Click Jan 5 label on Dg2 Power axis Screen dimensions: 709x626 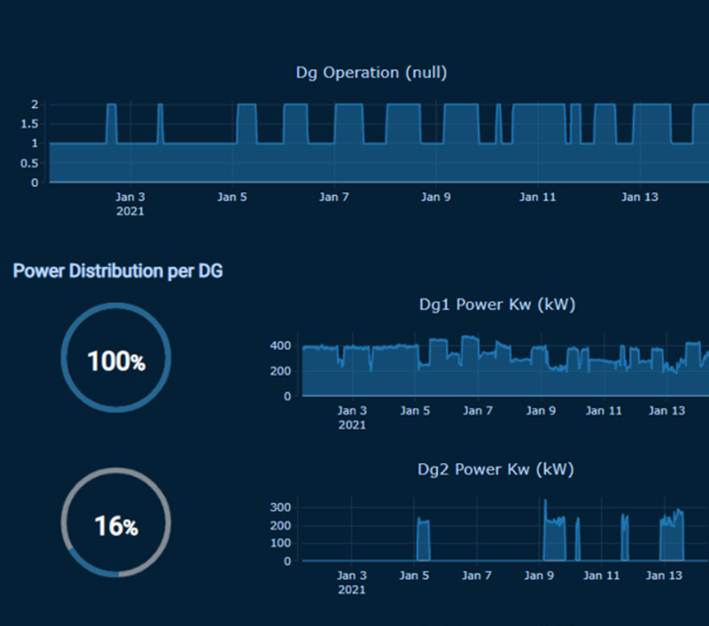415,575
